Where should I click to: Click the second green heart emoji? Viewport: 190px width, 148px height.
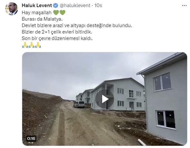[x=62, y=13]
